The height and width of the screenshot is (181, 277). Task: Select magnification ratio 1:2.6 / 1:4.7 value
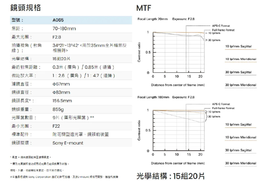(84, 76)
